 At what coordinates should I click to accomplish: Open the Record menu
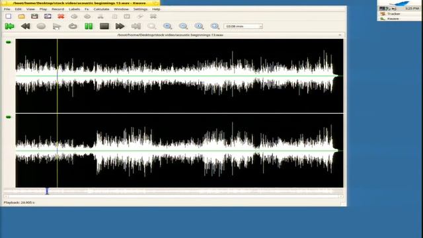(58, 9)
